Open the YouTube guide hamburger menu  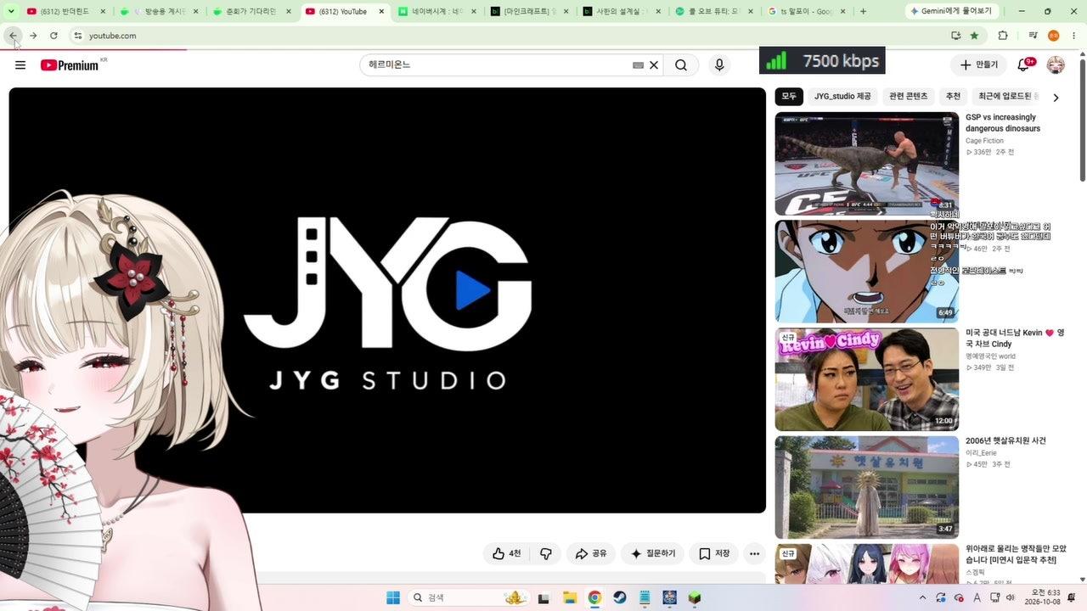[x=20, y=65]
